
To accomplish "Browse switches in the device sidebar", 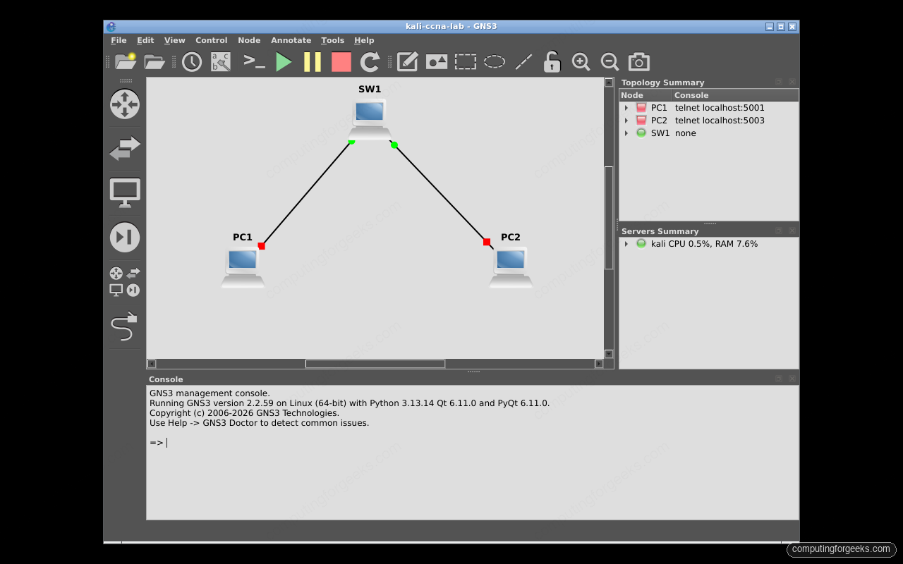I will [x=125, y=149].
